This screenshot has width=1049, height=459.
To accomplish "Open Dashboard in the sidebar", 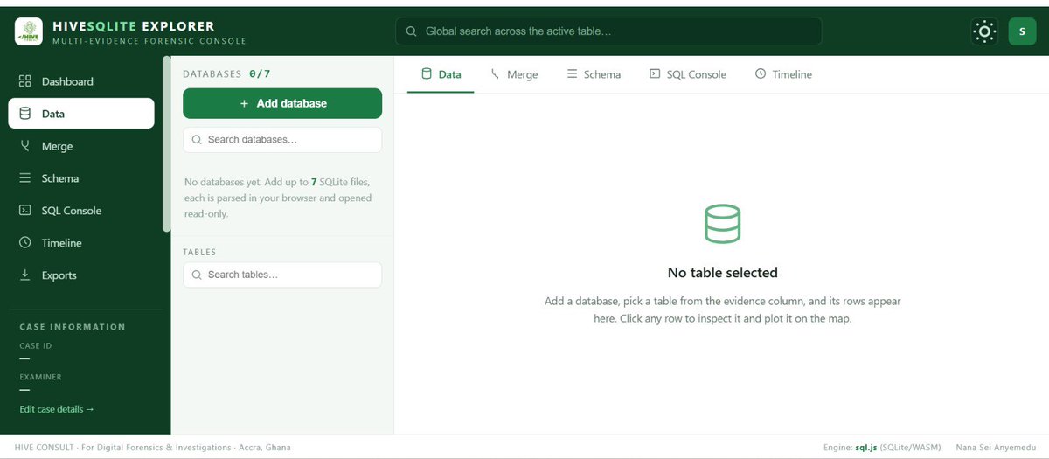I will pos(81,81).
